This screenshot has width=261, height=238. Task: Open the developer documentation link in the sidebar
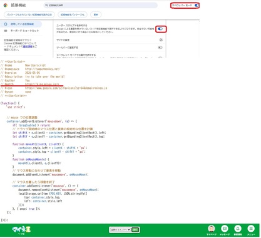(x=28, y=46)
